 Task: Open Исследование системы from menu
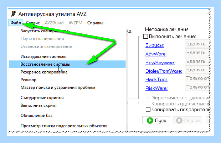click(67, 56)
